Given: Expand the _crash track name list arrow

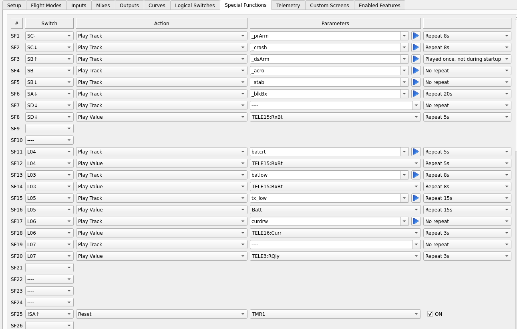Looking at the screenshot, I should click(405, 48).
